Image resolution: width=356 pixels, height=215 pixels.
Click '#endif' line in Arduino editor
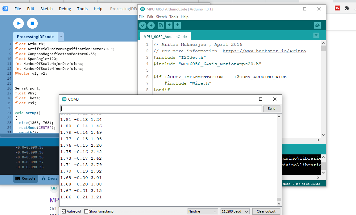pos(162,90)
